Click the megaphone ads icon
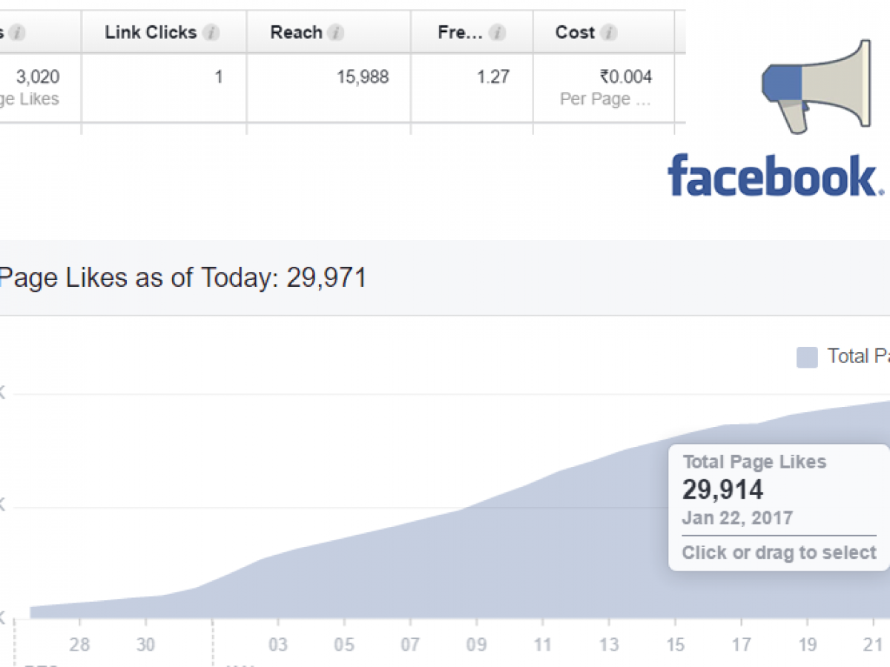 pos(814,86)
